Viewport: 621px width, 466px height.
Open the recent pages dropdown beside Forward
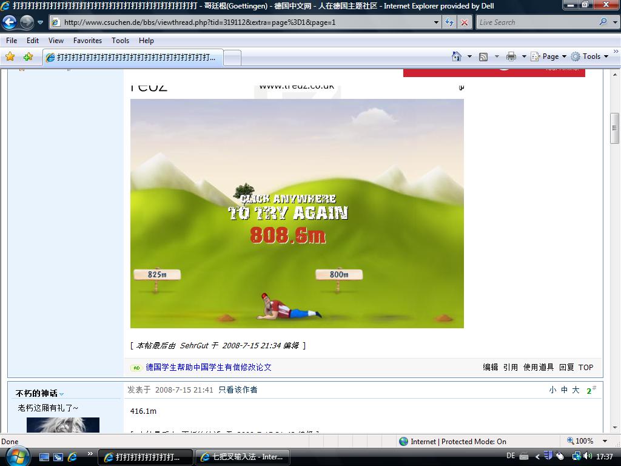pyautogui.click(x=40, y=22)
